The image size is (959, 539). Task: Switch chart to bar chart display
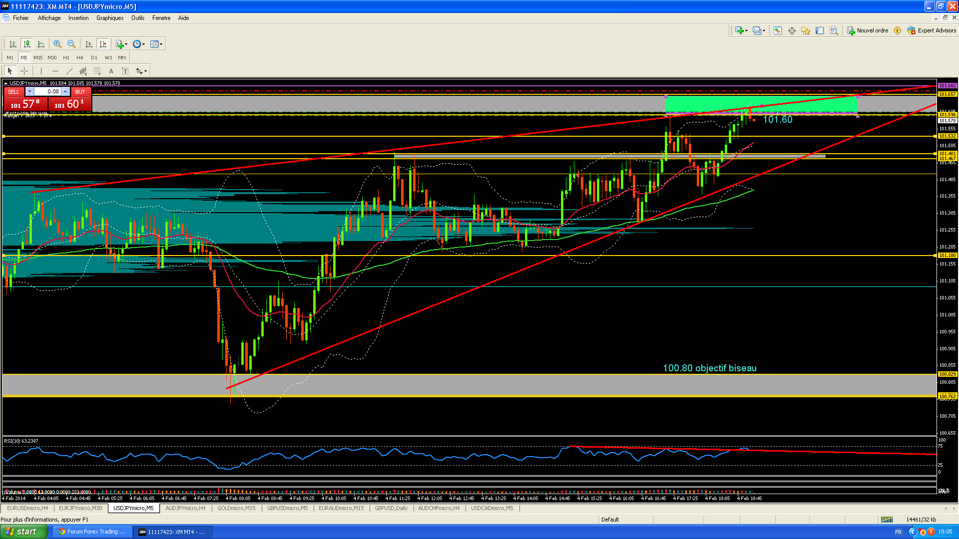click(x=13, y=44)
